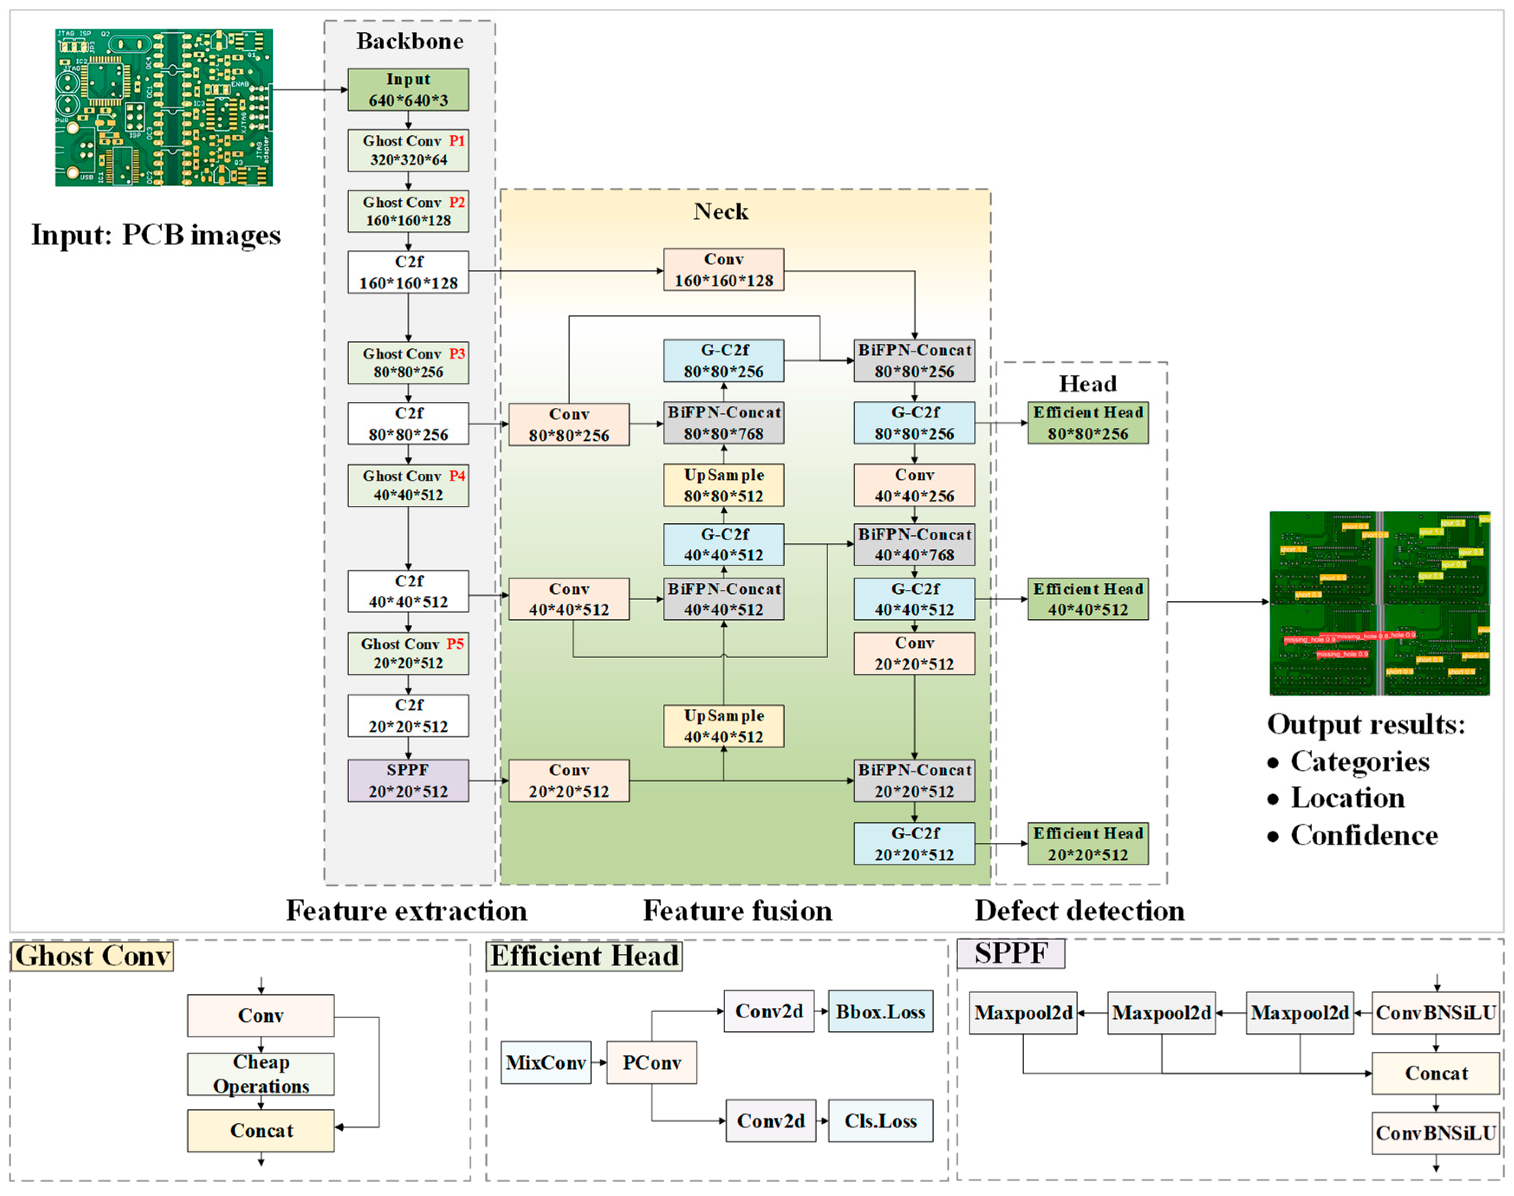Select the Concat block in SPPF legend

[x=1436, y=1073]
